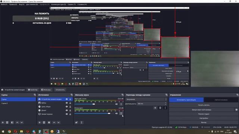Toggle visibility of Захват экрана source
239x134 pixels.
pyautogui.click(x=66, y=114)
